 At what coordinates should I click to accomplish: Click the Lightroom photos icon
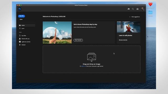[x=20, y=42]
